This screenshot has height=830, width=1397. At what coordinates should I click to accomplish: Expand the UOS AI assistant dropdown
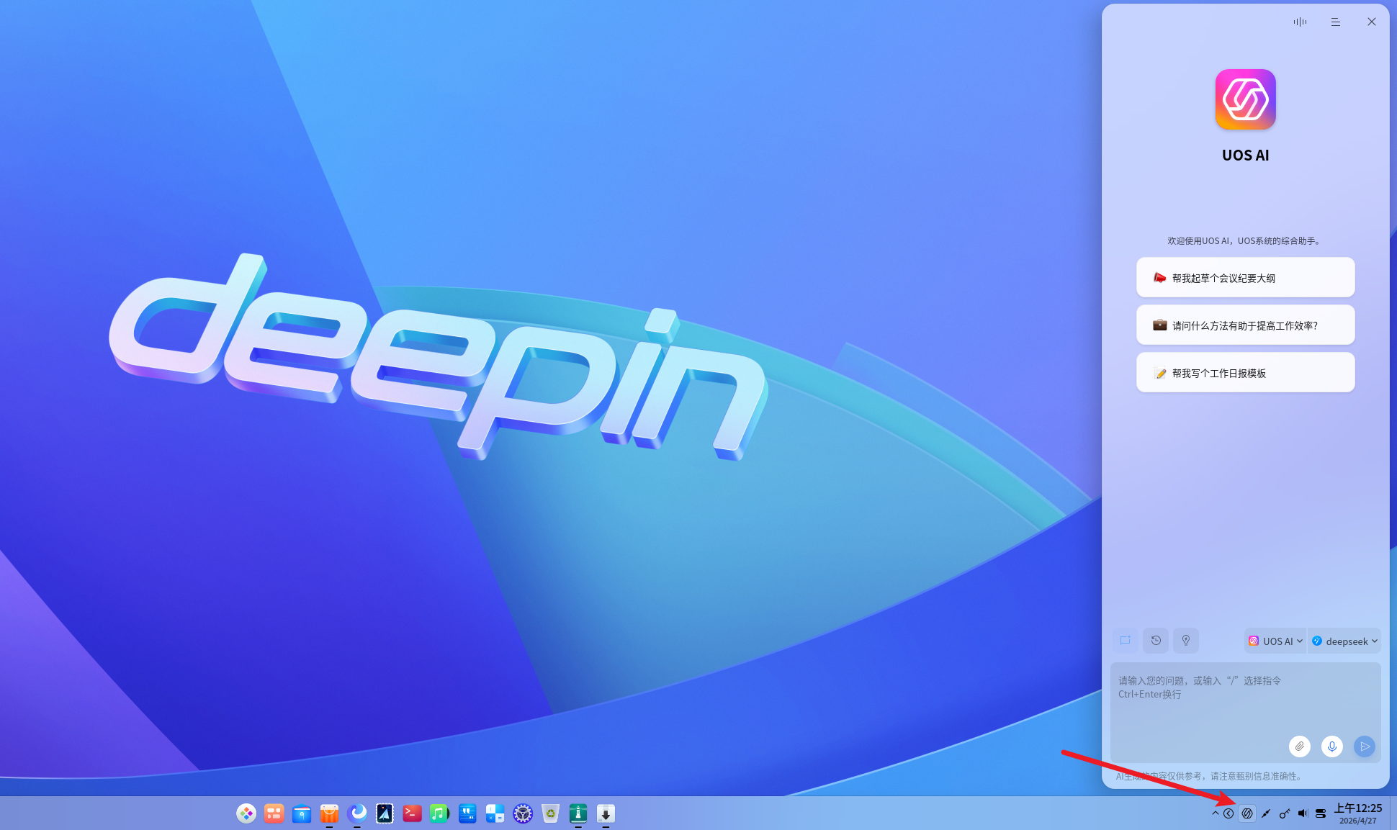click(1275, 641)
